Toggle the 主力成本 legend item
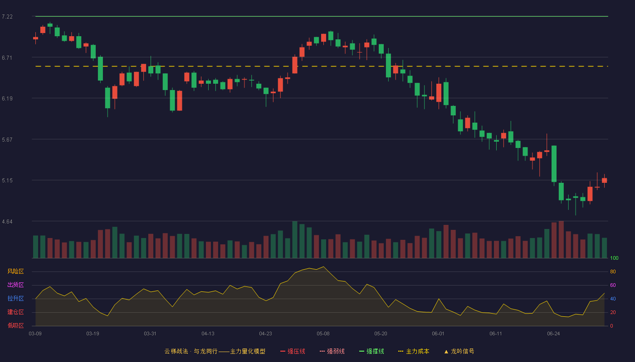635x362 pixels. pyautogui.click(x=414, y=351)
